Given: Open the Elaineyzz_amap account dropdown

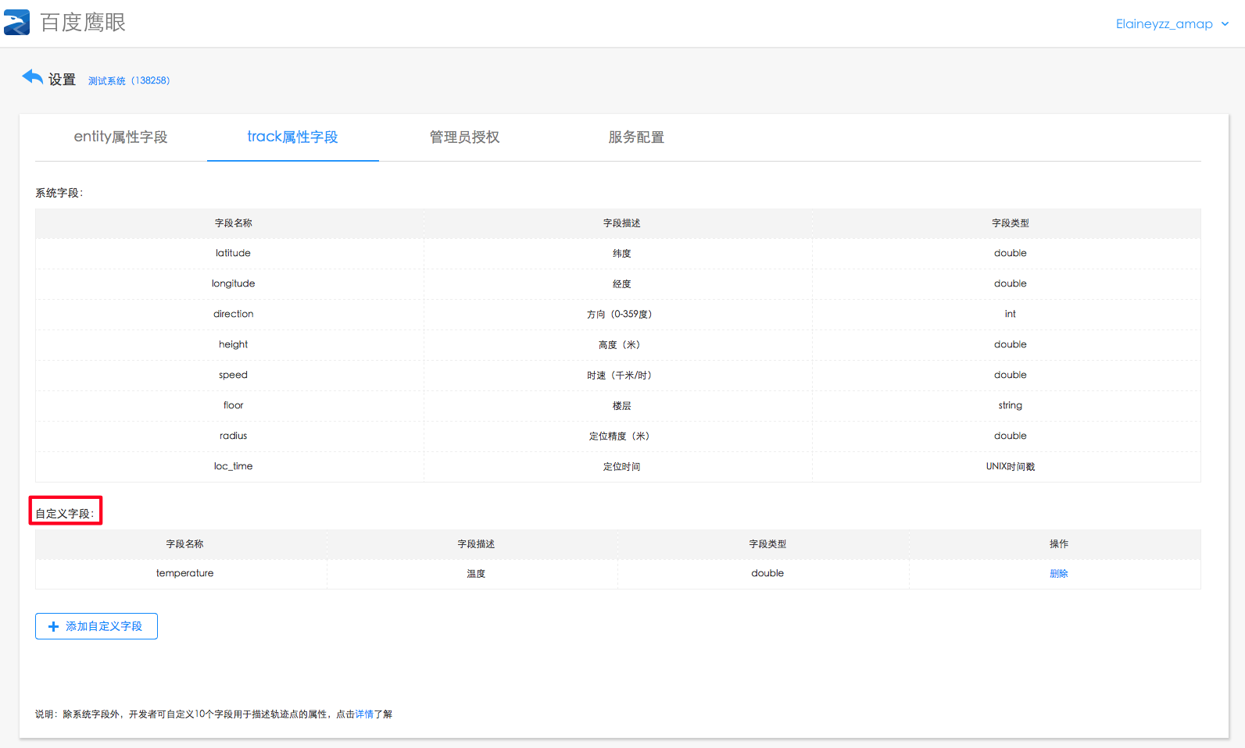Looking at the screenshot, I should tap(1172, 24).
